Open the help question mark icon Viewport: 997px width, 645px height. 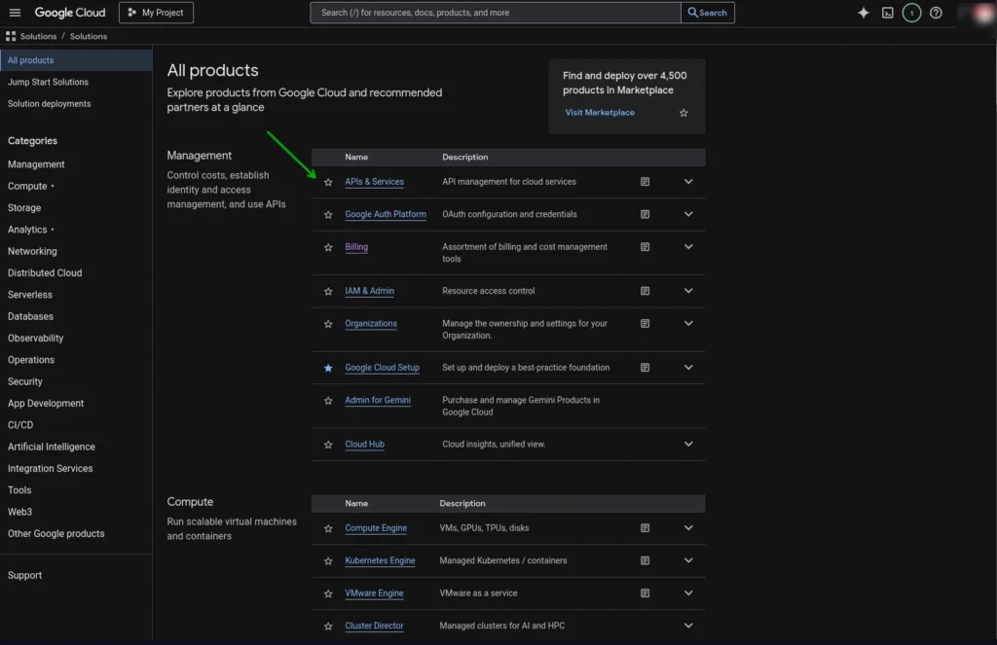coord(936,13)
